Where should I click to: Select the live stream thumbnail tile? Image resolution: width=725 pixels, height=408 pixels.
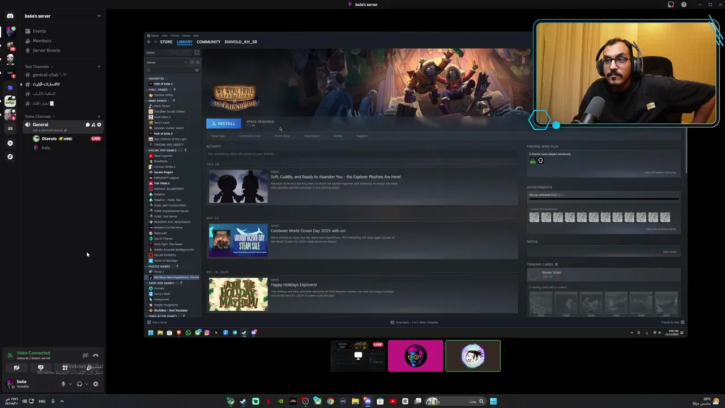click(x=358, y=356)
